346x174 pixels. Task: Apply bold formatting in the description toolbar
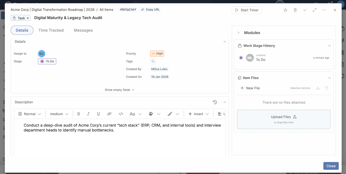click(78, 114)
